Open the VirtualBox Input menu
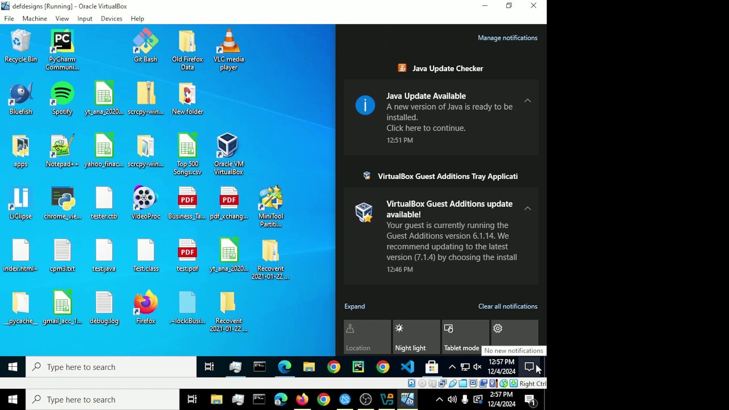The image size is (729, 410). (85, 19)
